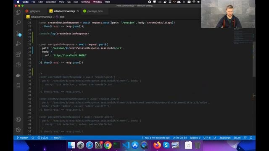Screen dimensions: 269x151
Task: Click the ESLint status bar item
Action: (x=237, y=138)
